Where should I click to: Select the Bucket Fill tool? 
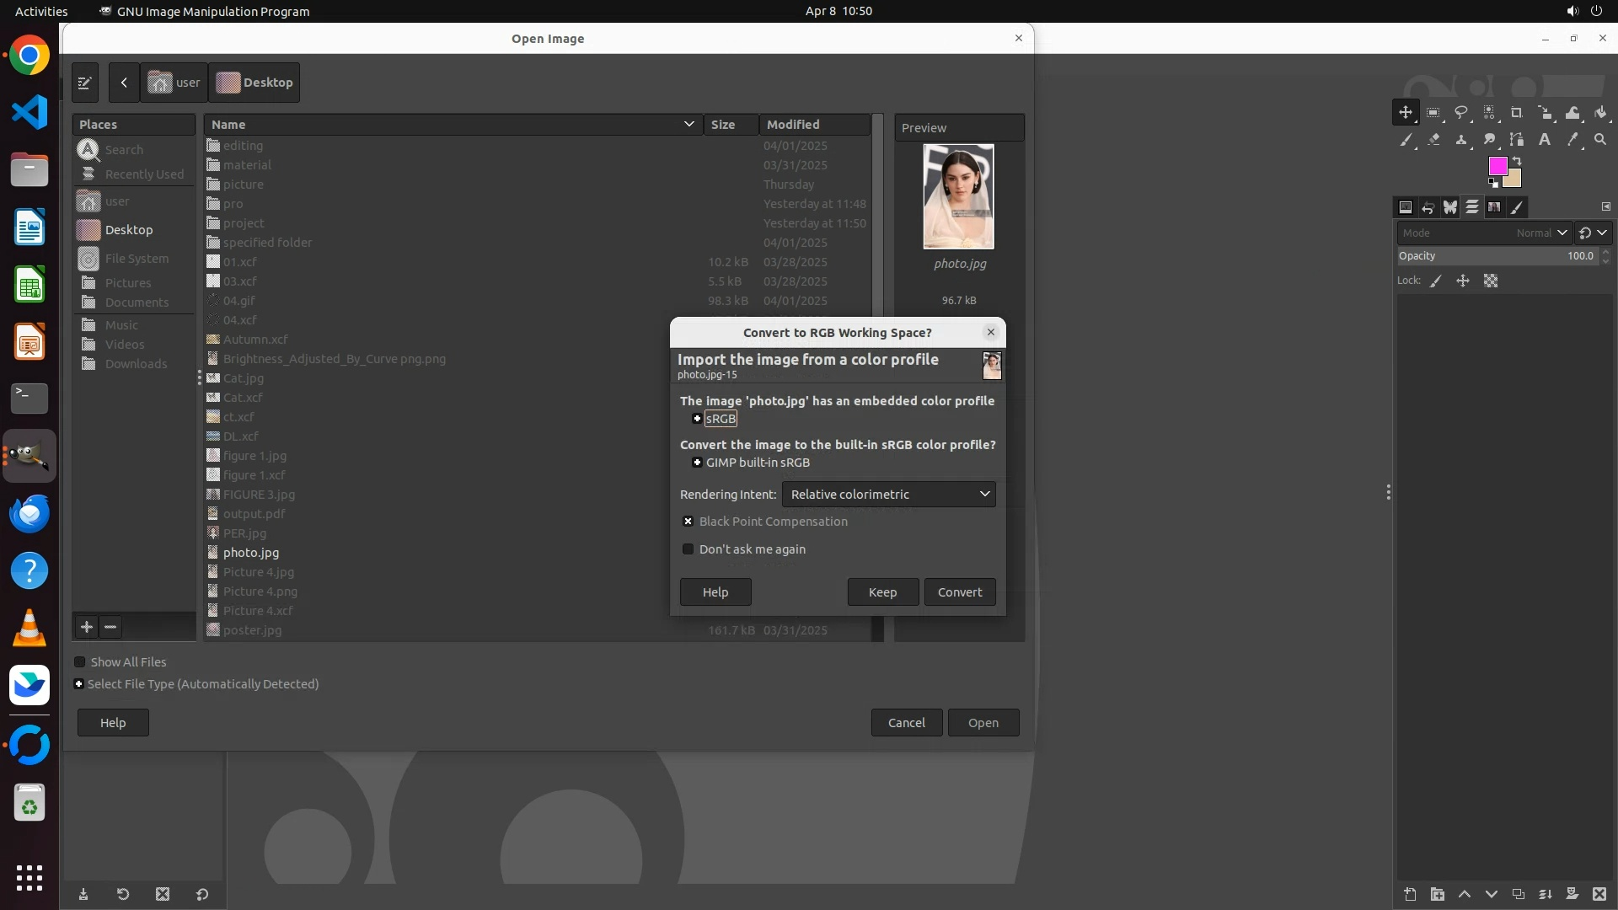point(1600,113)
